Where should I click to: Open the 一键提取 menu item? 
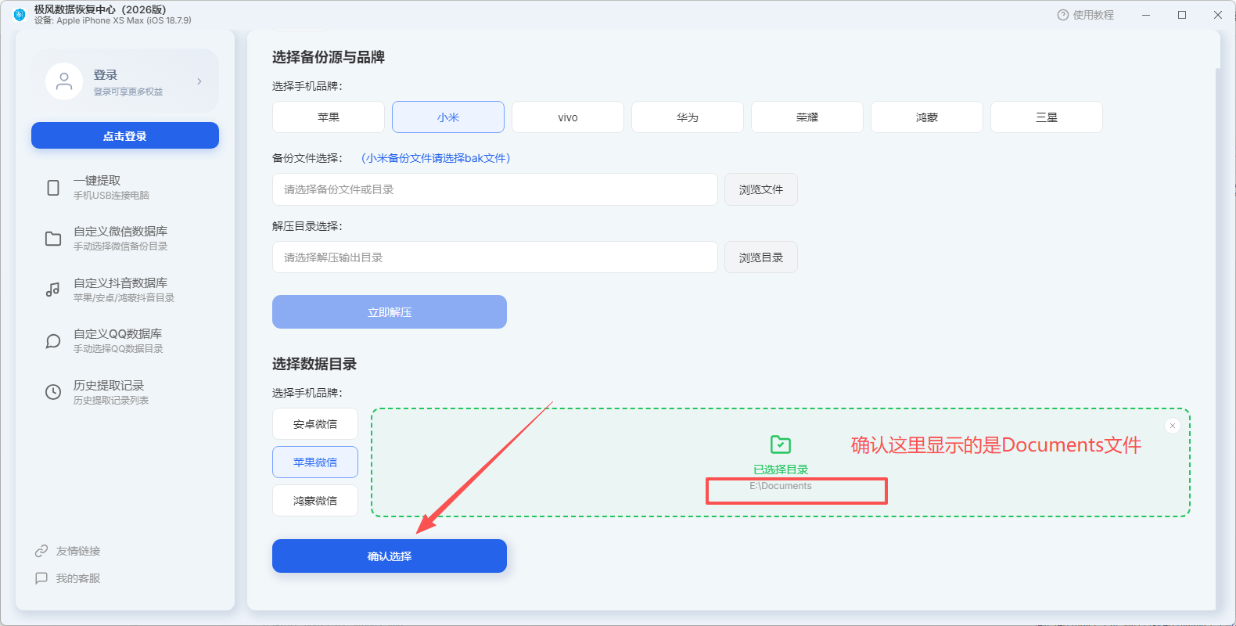125,188
